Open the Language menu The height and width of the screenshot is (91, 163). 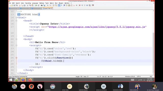pyautogui.click(x=35, y=3)
